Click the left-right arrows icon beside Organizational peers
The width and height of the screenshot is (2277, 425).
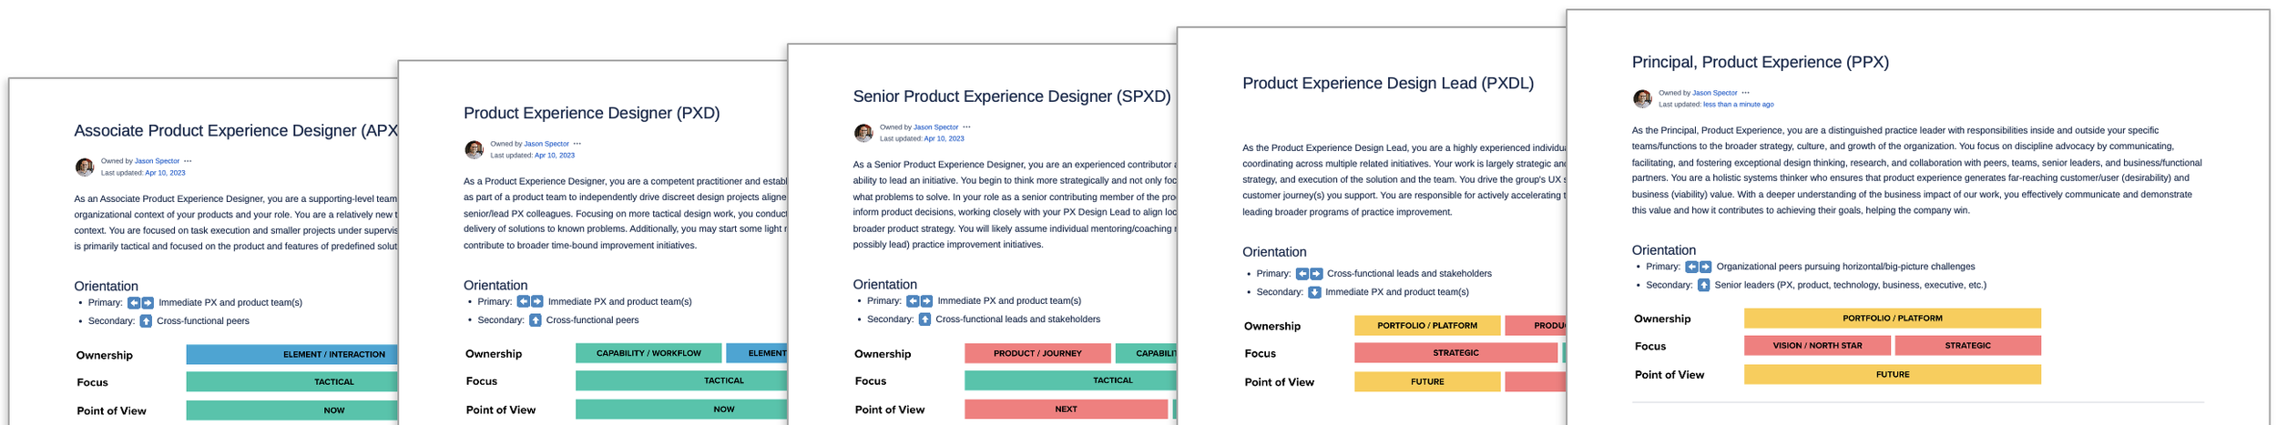click(x=1698, y=267)
